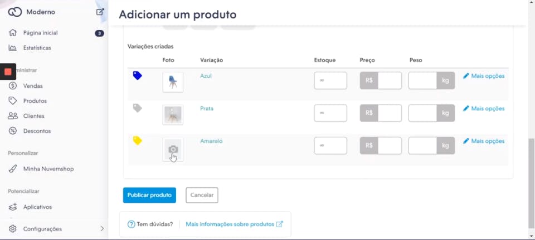Expand the Configurações chevron arrow
Viewport: 535px width, 240px height.
[x=101, y=229]
